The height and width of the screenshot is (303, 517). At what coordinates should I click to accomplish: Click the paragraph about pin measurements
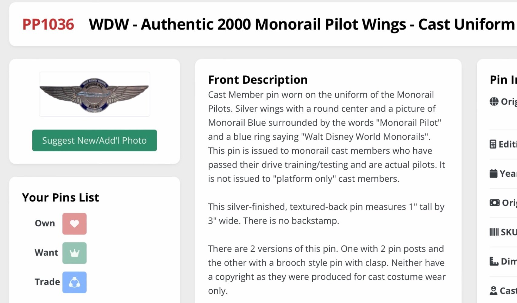[326, 214]
